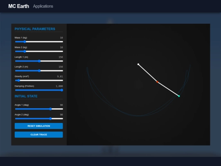
Task: Click the Mass 2 value 10
Action: (x=61, y=48)
